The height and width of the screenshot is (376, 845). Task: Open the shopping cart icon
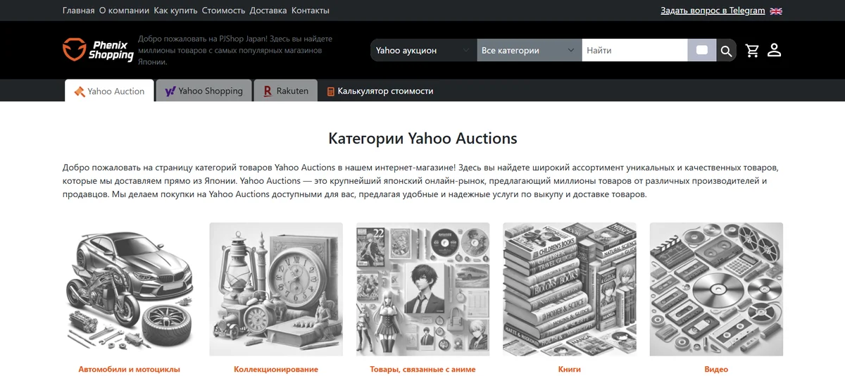pos(752,51)
